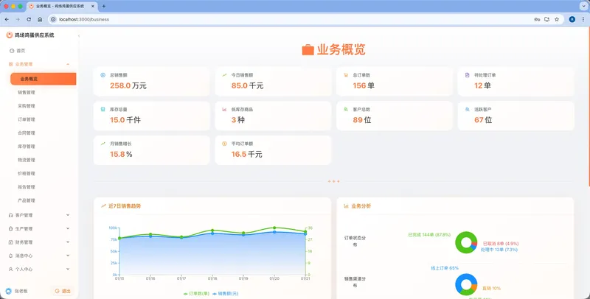Toggle 订单数(单) series in chart legend
The height and width of the screenshot is (299, 590).
click(x=196, y=293)
